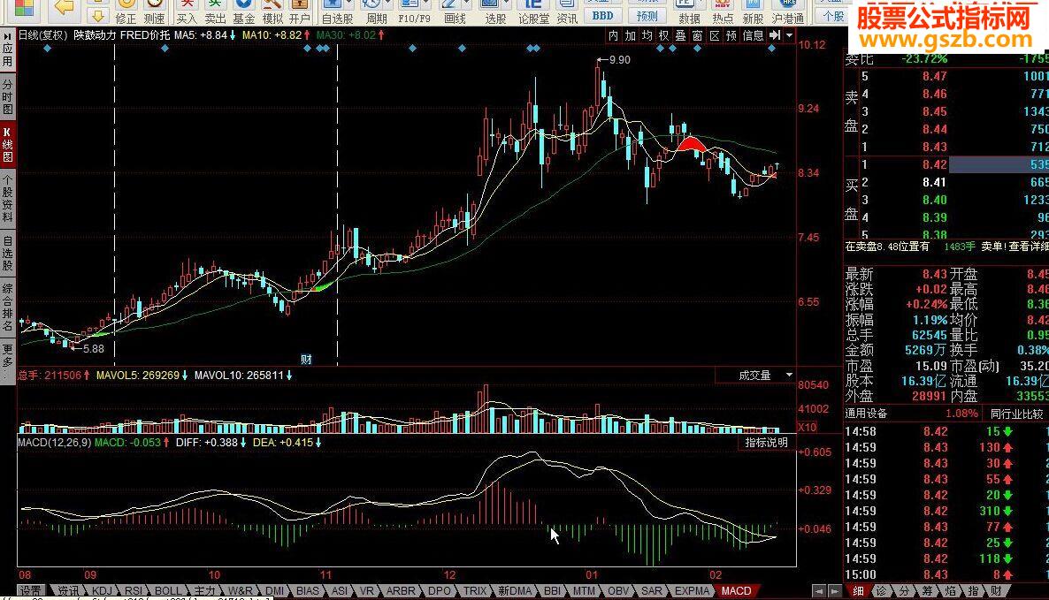Click the X10 volume scale label
The height and width of the screenshot is (600, 1049).
tap(807, 427)
